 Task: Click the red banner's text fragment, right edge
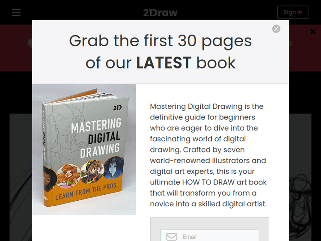[291, 44]
